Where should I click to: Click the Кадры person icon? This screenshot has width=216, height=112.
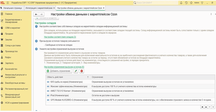point(2,57)
